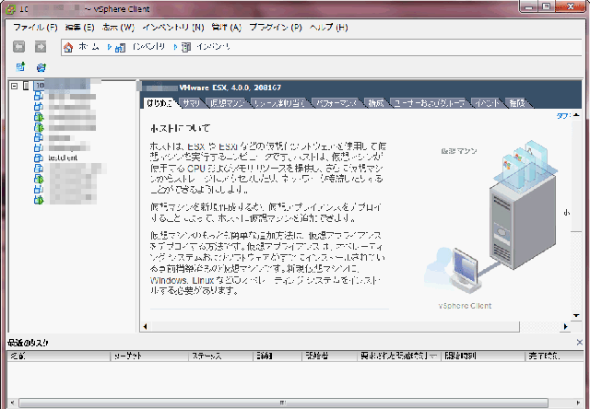This screenshot has height=409, width=590.
Task: Click the ホストについて heading
Action: (180, 128)
